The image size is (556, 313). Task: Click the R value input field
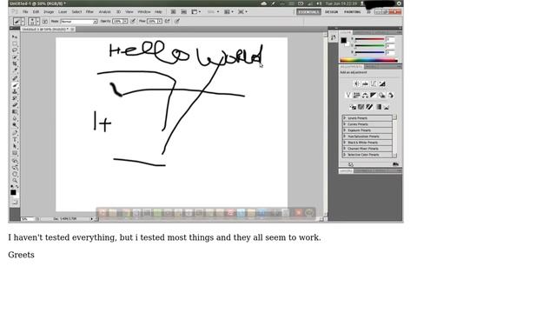tap(390, 39)
